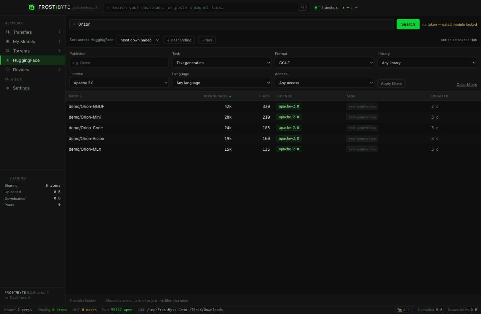Open Torrents in the sidebar
481x314 pixels.
click(33, 51)
